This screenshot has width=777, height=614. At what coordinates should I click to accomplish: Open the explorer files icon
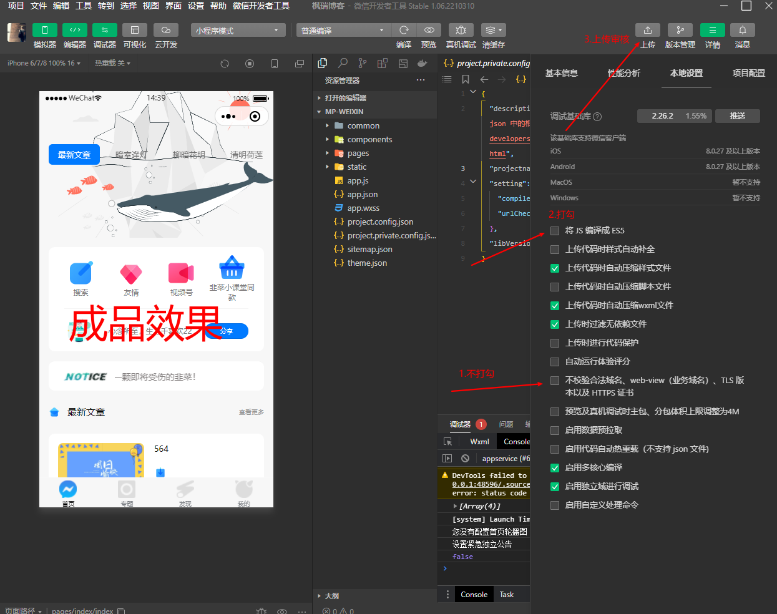coord(323,63)
